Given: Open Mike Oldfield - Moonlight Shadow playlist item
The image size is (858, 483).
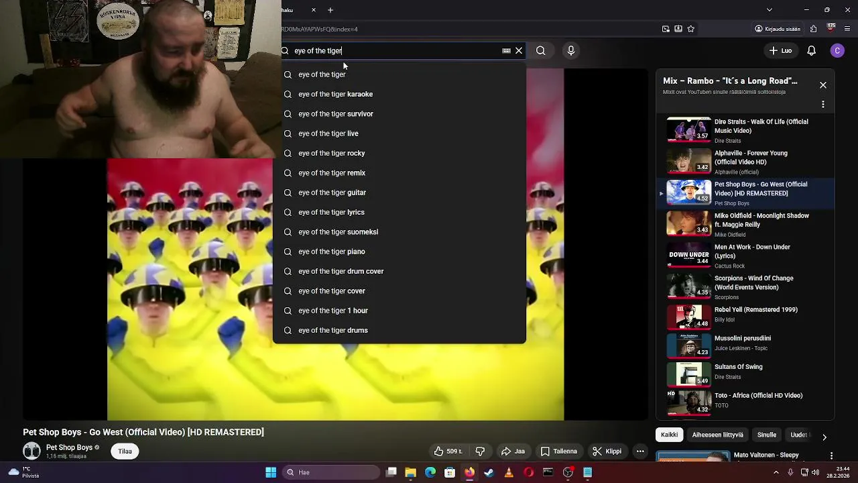Looking at the screenshot, I should click(745, 225).
